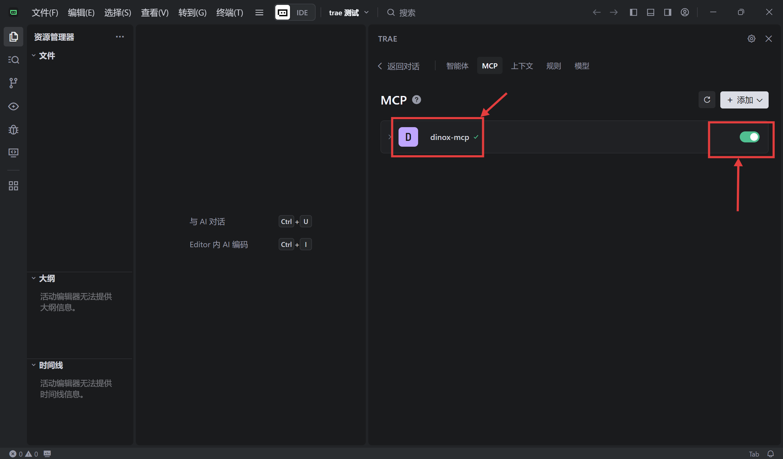
Task: Switch to the 智能体 tab
Action: click(457, 66)
